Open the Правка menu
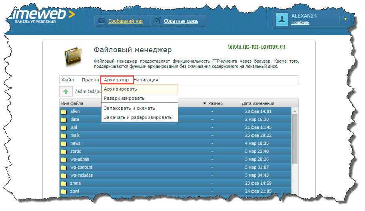The width and height of the screenshot is (365, 211). pos(90,80)
